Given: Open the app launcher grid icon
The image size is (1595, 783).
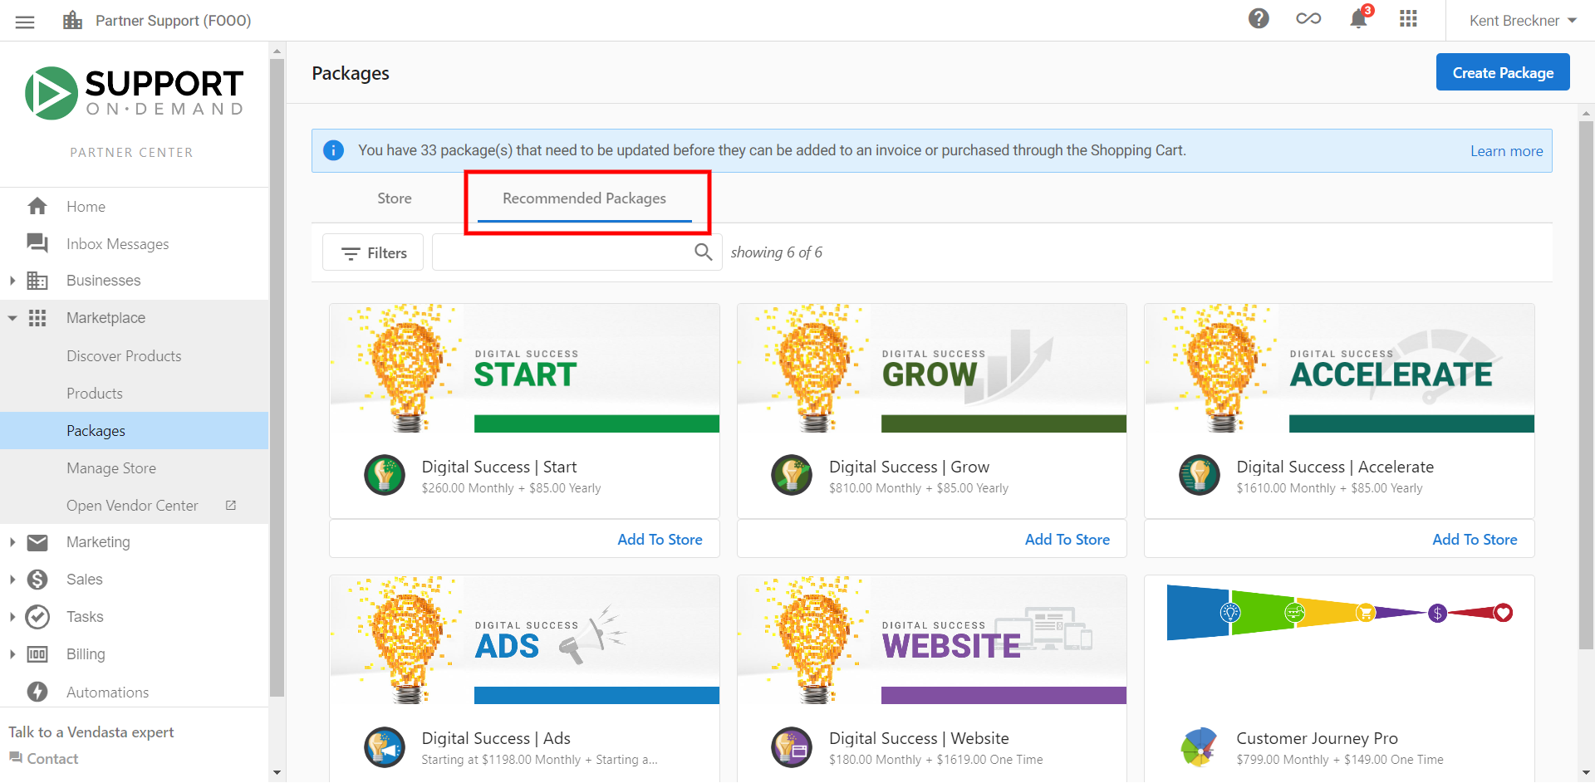Looking at the screenshot, I should (1408, 18).
